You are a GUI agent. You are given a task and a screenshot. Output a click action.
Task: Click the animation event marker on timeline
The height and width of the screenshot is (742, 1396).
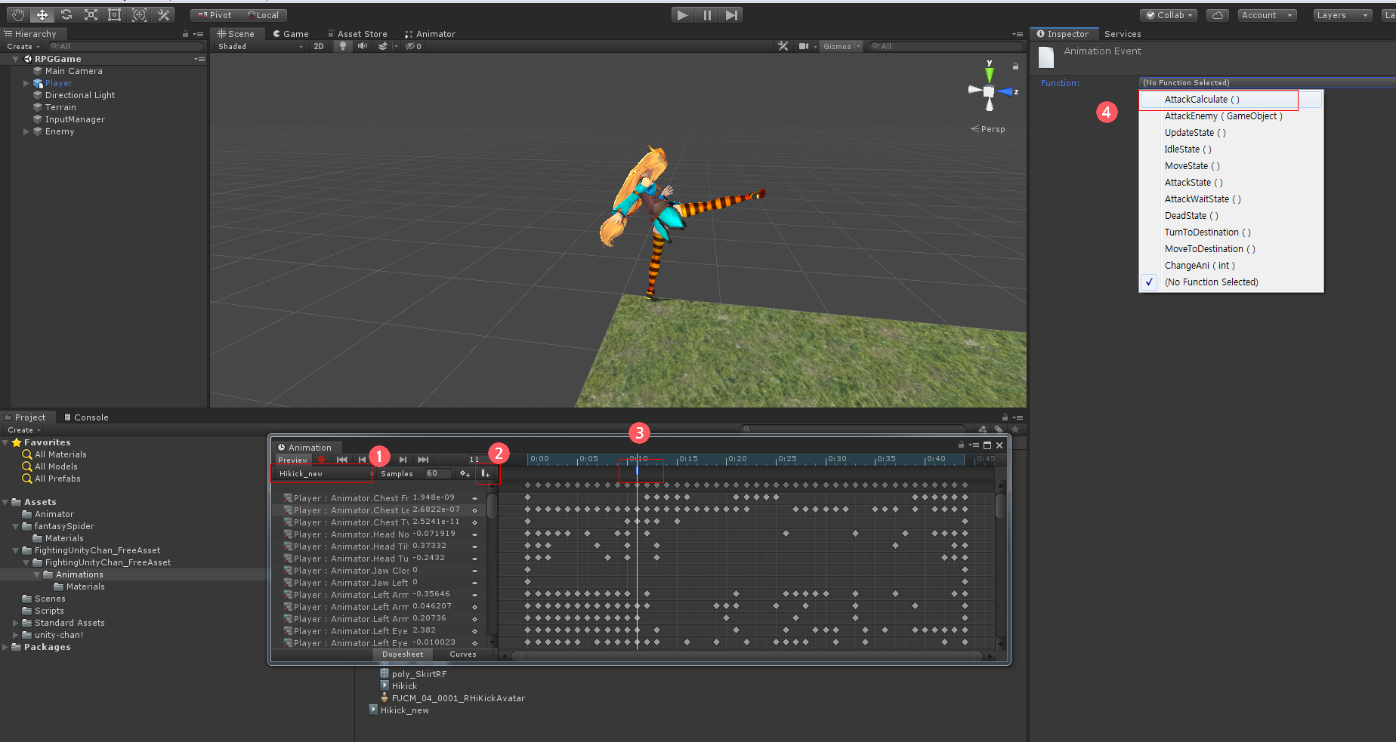click(637, 470)
